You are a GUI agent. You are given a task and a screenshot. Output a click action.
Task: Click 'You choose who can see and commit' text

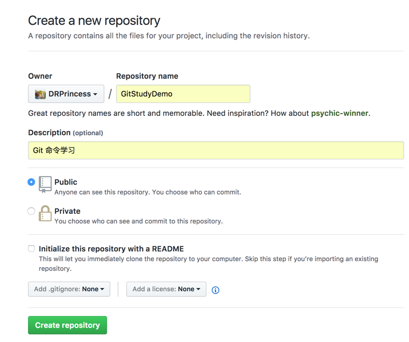coord(139,221)
